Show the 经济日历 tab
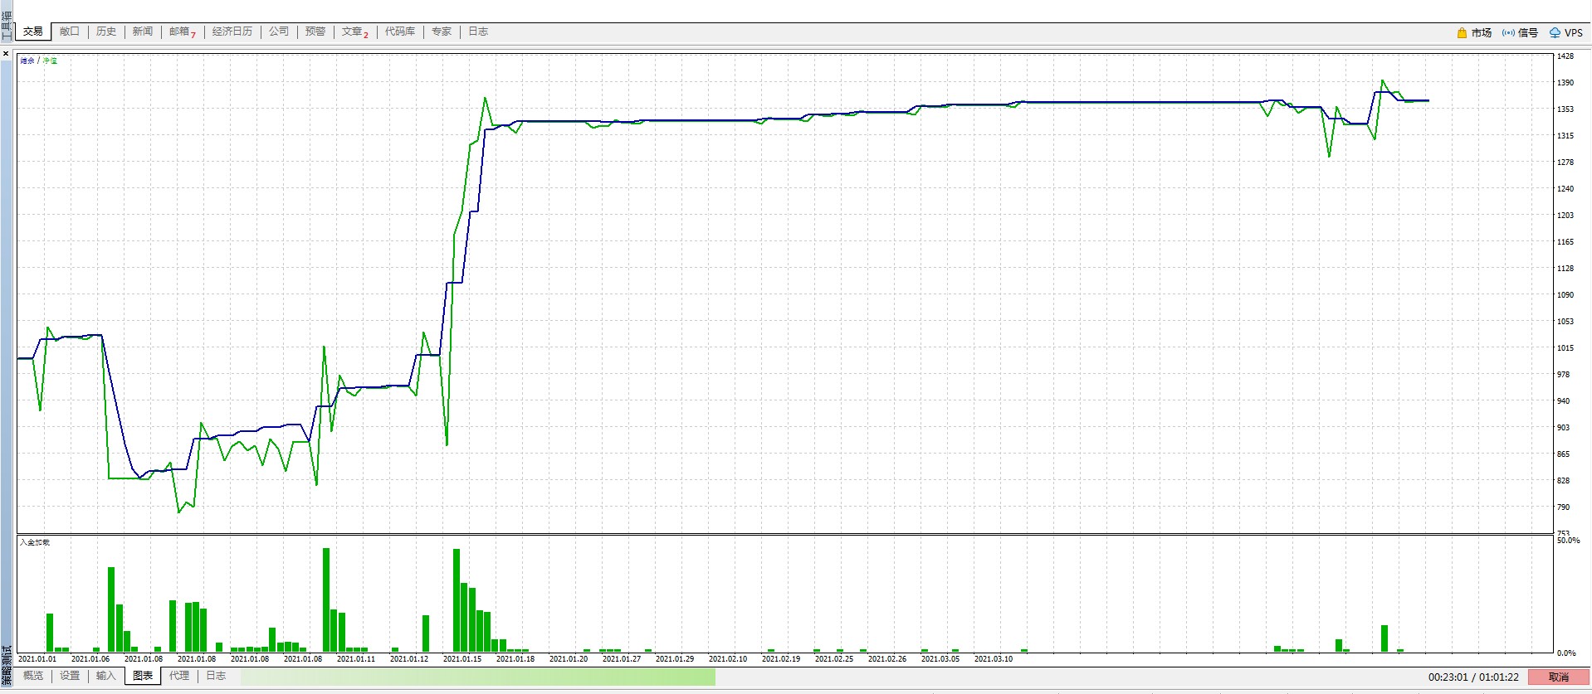 [x=232, y=32]
